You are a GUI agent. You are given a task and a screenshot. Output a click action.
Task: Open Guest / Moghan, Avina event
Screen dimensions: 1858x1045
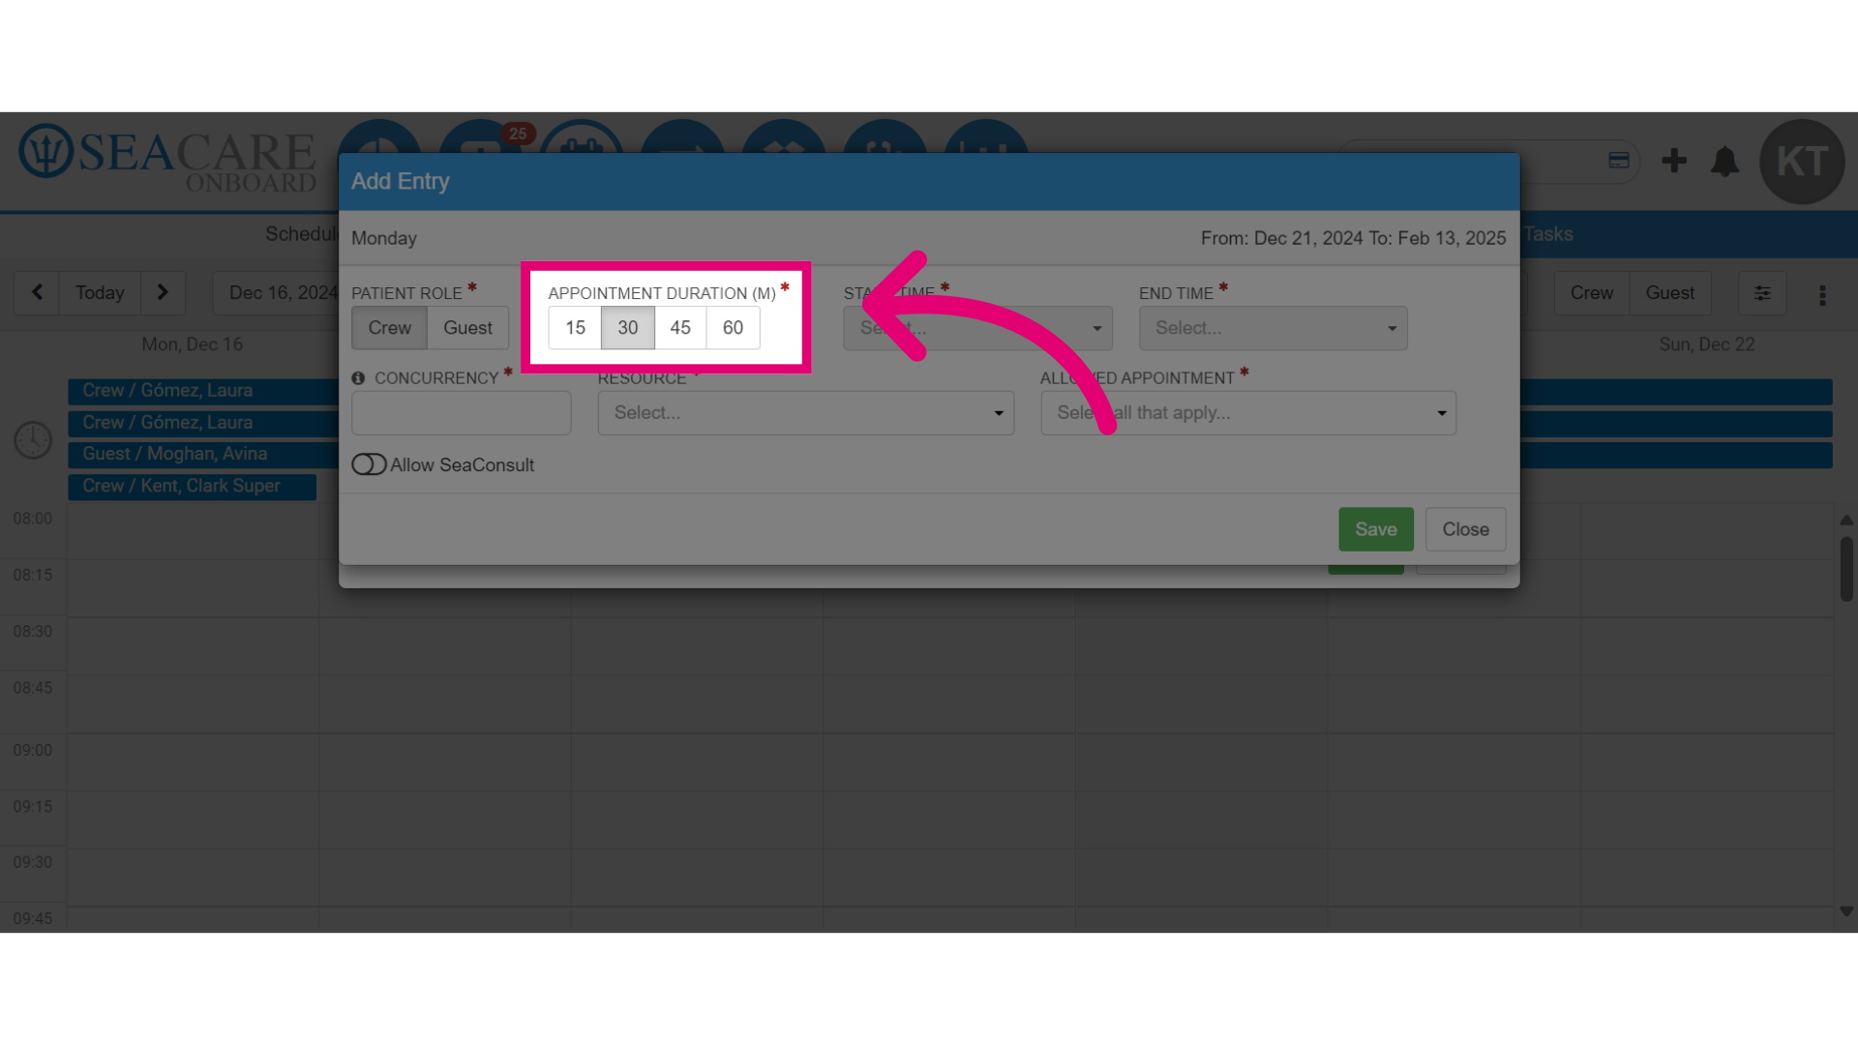pyautogui.click(x=203, y=454)
